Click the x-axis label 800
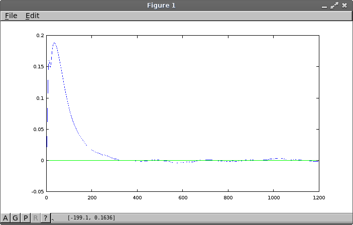 pyautogui.click(x=228, y=198)
